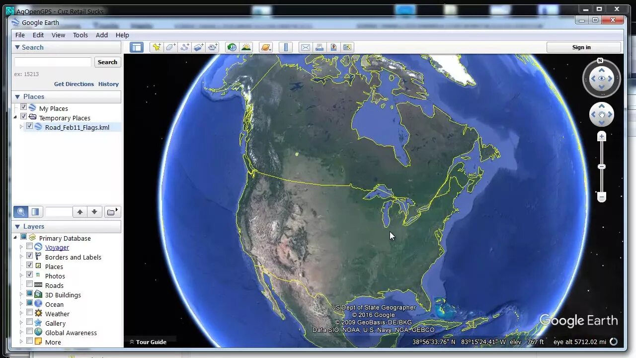Click the Search button
The height and width of the screenshot is (358, 636).
tap(107, 62)
